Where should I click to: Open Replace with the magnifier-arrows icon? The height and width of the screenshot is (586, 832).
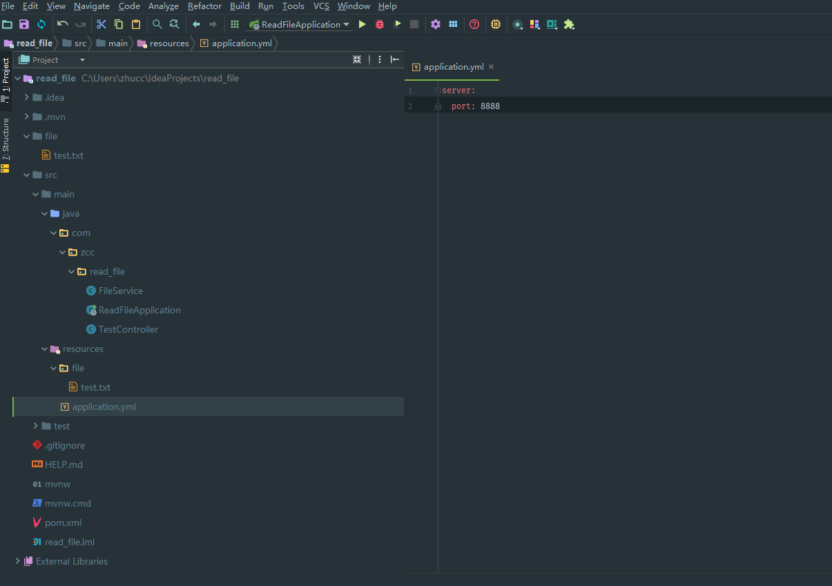coord(175,24)
